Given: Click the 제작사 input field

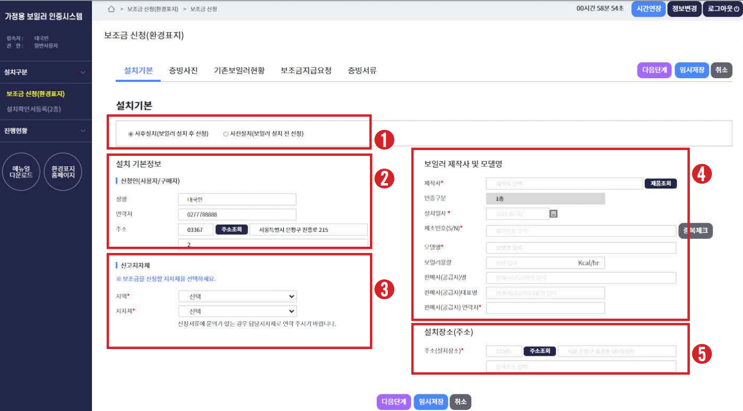Looking at the screenshot, I should [564, 184].
